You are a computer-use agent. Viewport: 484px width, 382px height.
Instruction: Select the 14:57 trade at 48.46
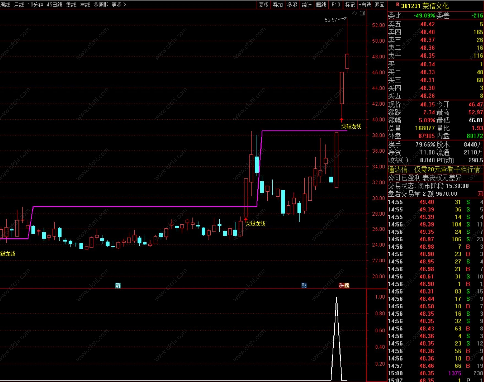[x=435, y=366]
